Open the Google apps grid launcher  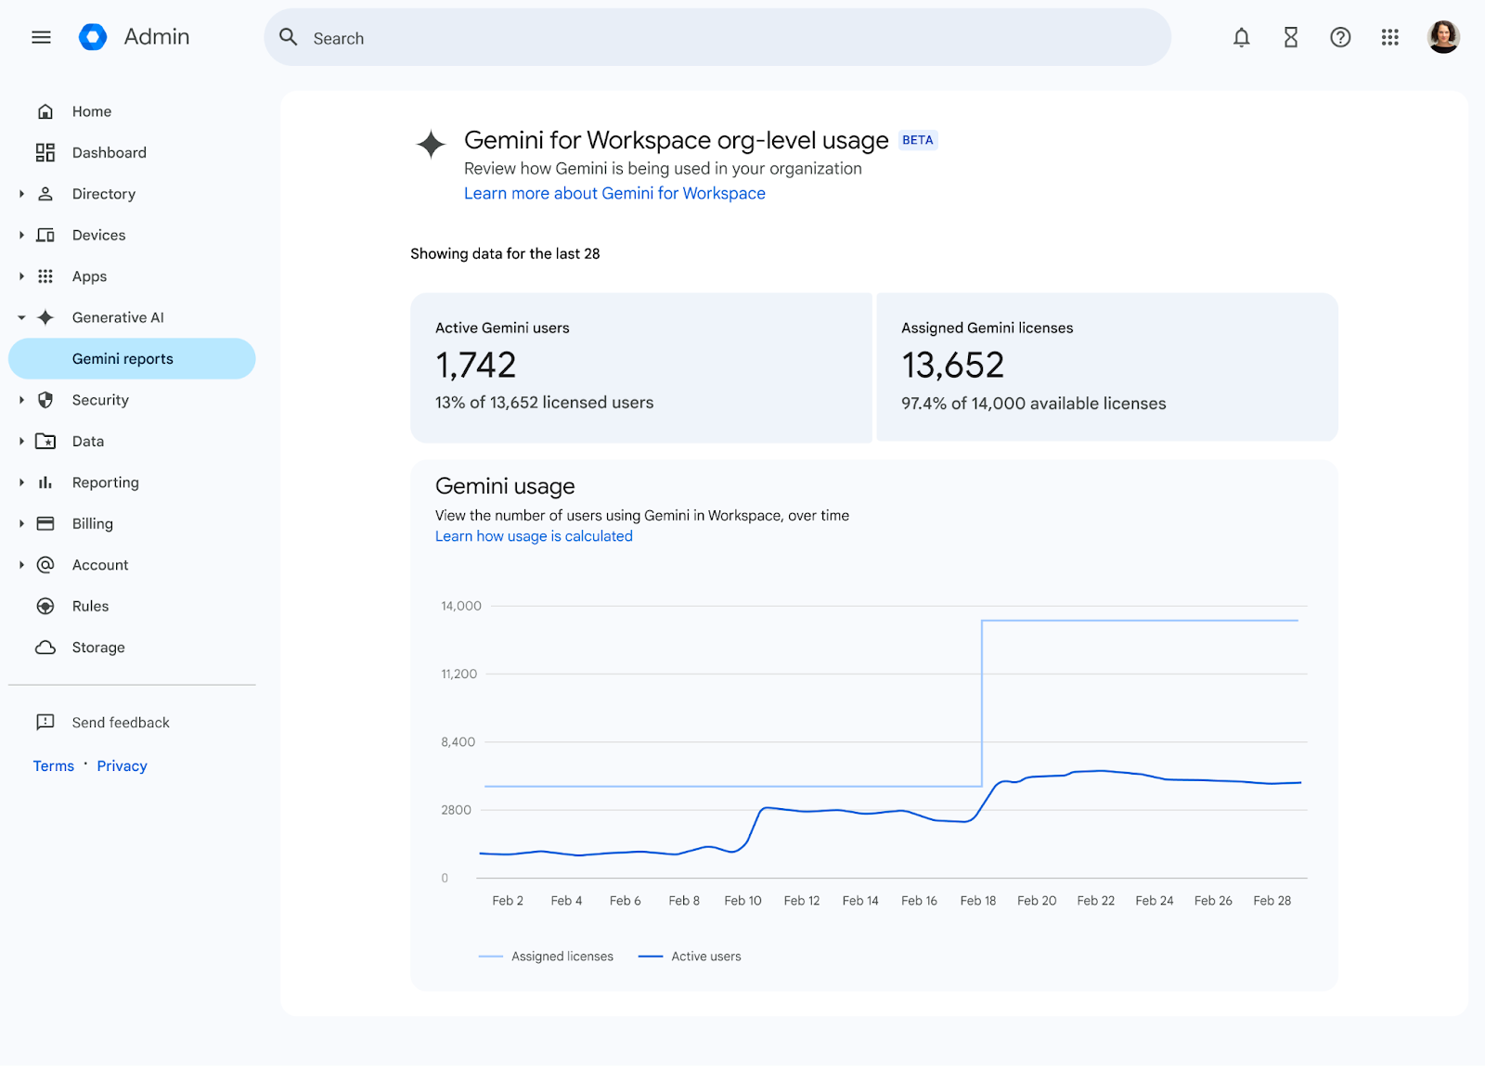coord(1389,37)
